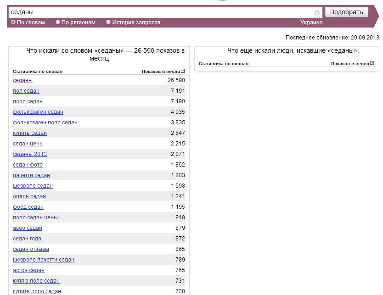This screenshot has height=295, width=383.
Task: Open the 'авео седан' link
Action: (28, 228)
